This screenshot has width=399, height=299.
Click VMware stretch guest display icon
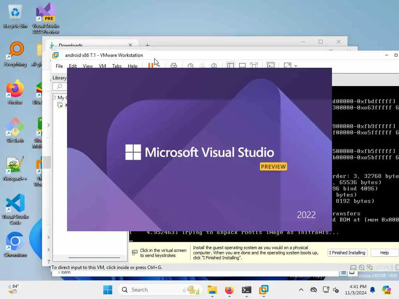click(287, 65)
